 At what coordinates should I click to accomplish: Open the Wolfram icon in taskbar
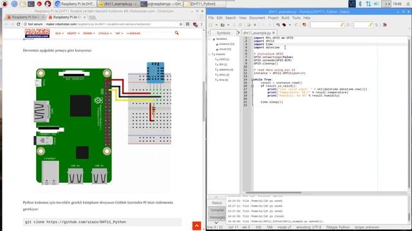coord(48,4)
